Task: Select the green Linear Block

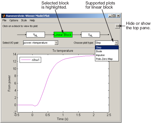Action: (63, 35)
